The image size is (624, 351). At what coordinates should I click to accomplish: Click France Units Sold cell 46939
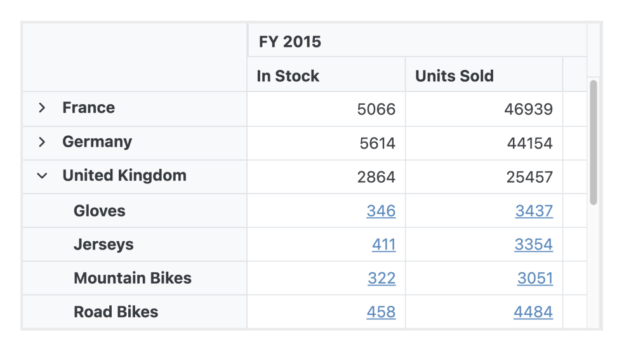coord(528,109)
